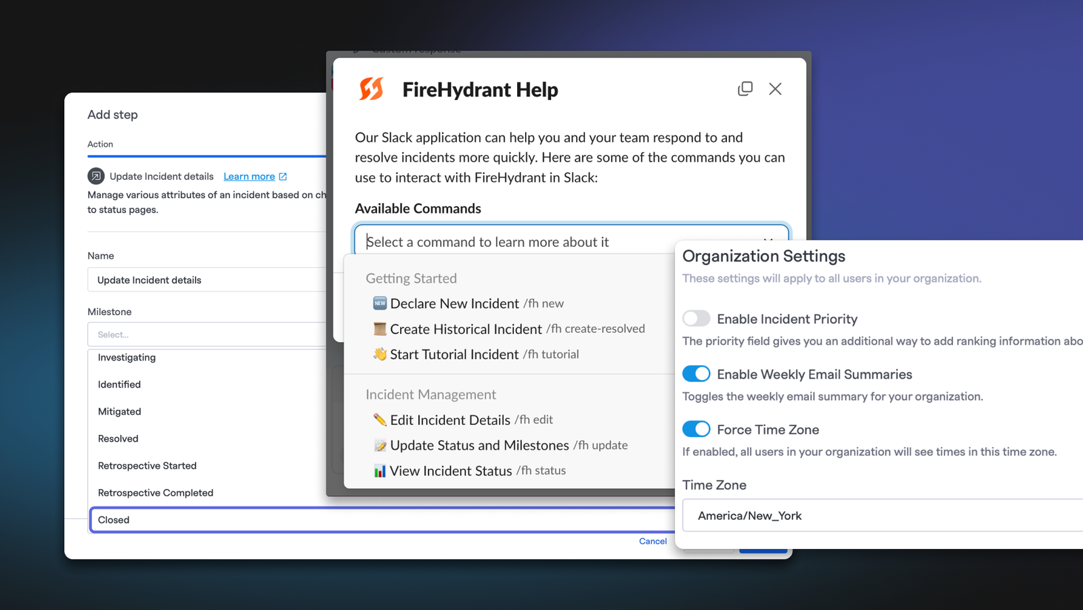The image size is (1083, 610).
Task: Click the Update Incident details action icon
Action: pos(96,177)
